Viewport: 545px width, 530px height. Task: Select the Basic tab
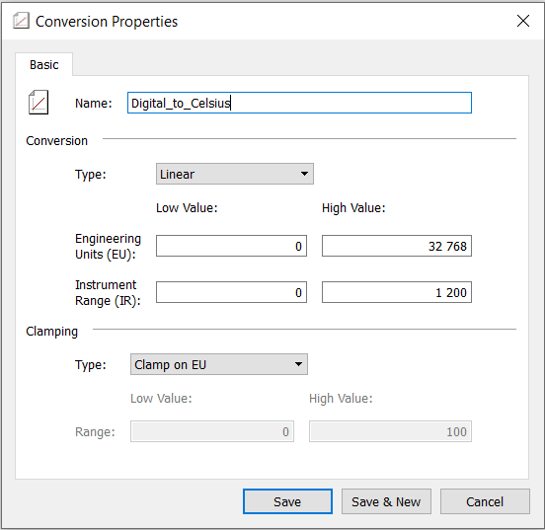pos(44,64)
